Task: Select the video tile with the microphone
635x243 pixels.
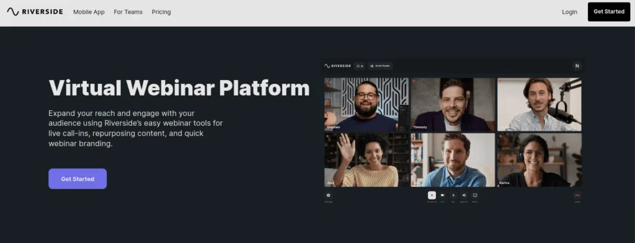Action: pyautogui.click(x=540, y=105)
